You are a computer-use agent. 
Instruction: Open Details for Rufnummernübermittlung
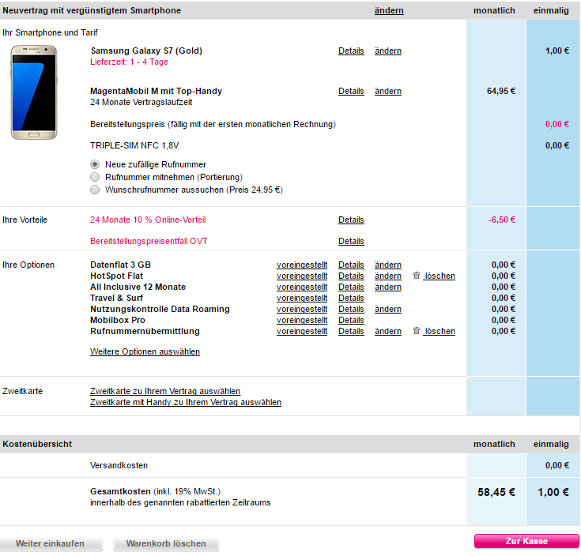351,331
